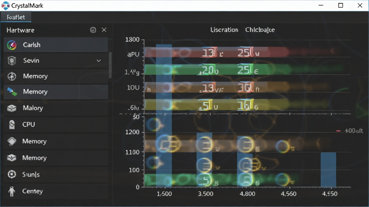Switch to the Fosflet tab
This screenshot has height=207, width=369.
16,17
